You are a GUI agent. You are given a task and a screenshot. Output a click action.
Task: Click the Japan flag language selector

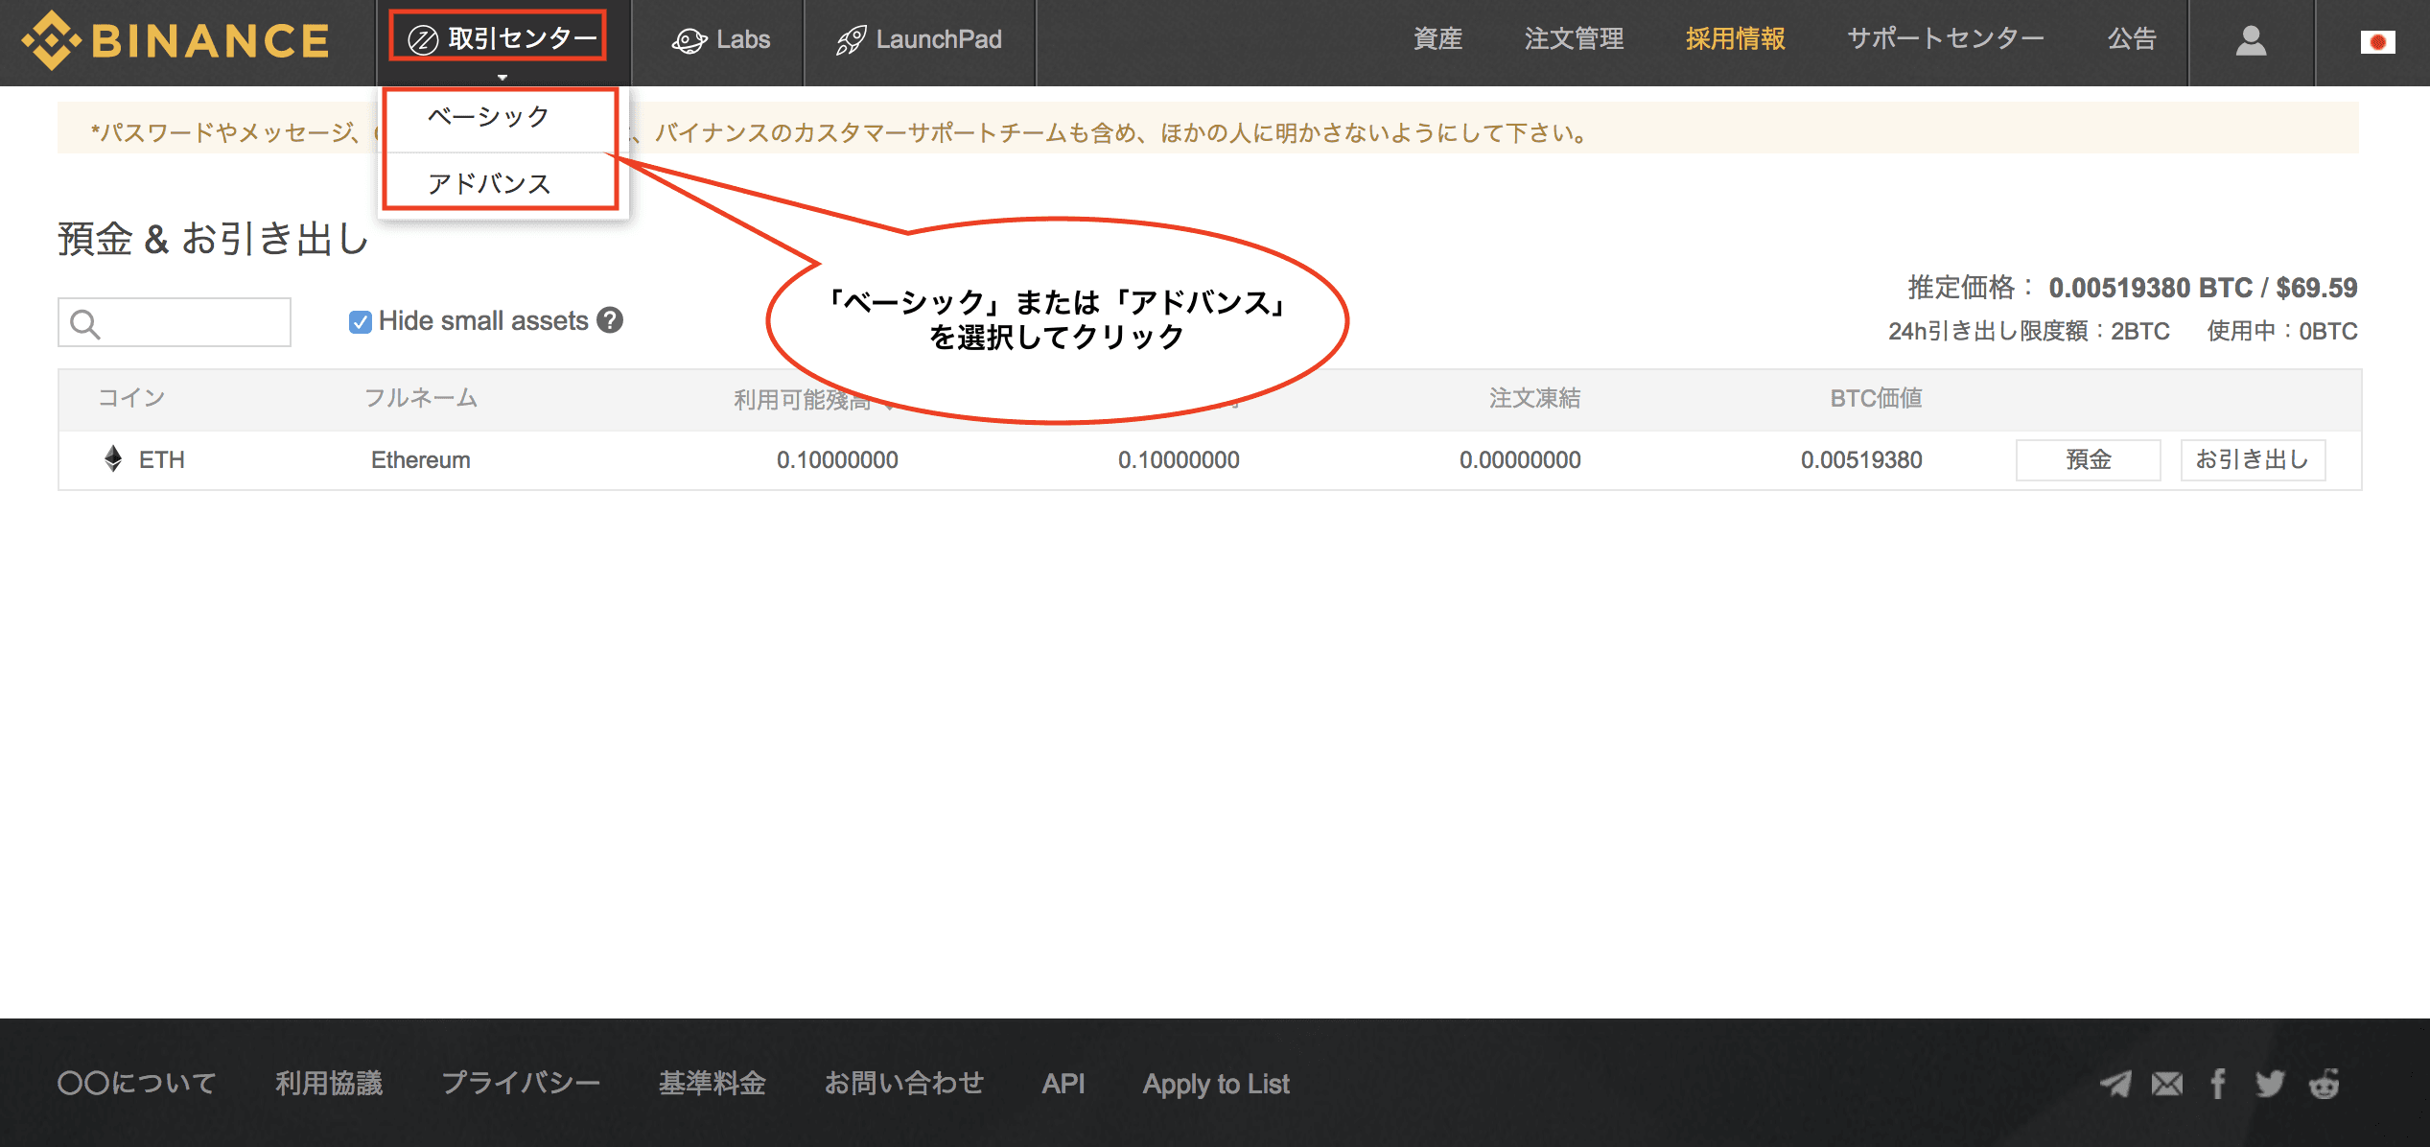(2377, 42)
